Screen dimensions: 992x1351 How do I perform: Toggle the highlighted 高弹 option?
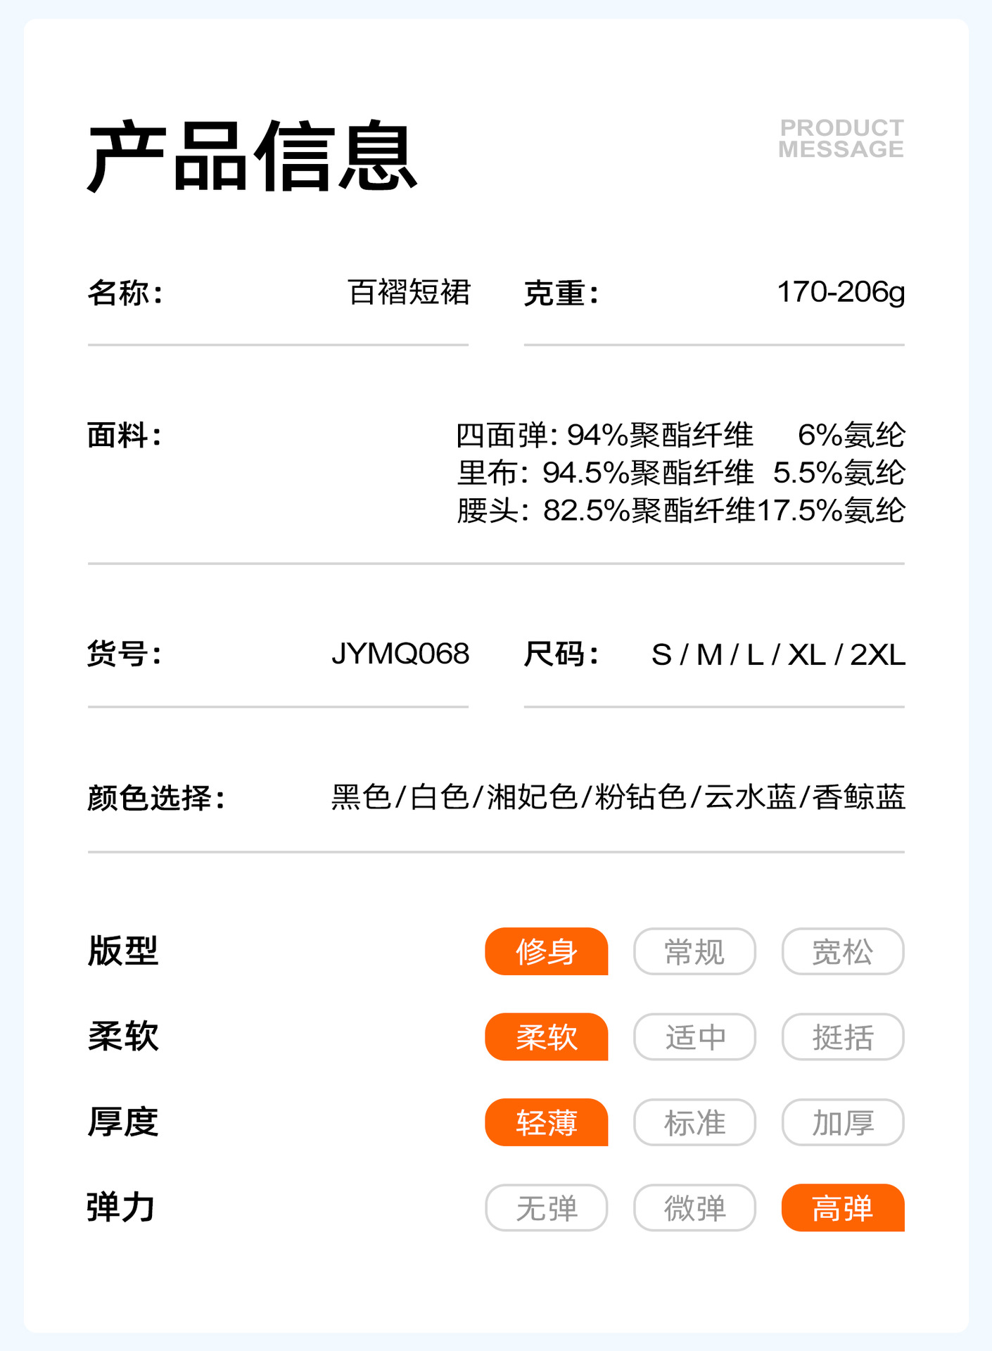(x=842, y=1207)
